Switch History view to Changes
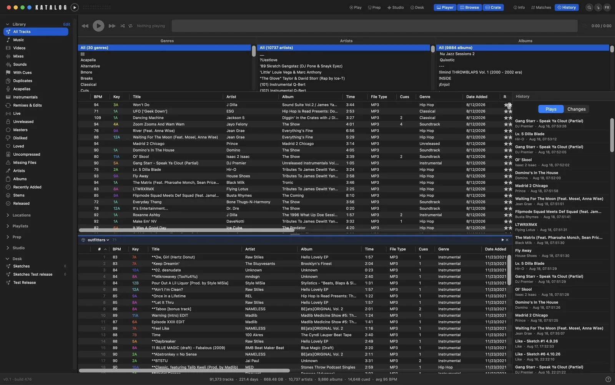The image size is (615, 385). click(x=577, y=109)
